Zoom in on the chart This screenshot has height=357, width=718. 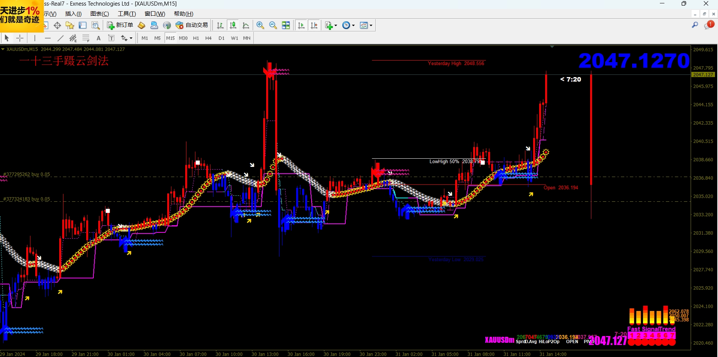pos(260,25)
